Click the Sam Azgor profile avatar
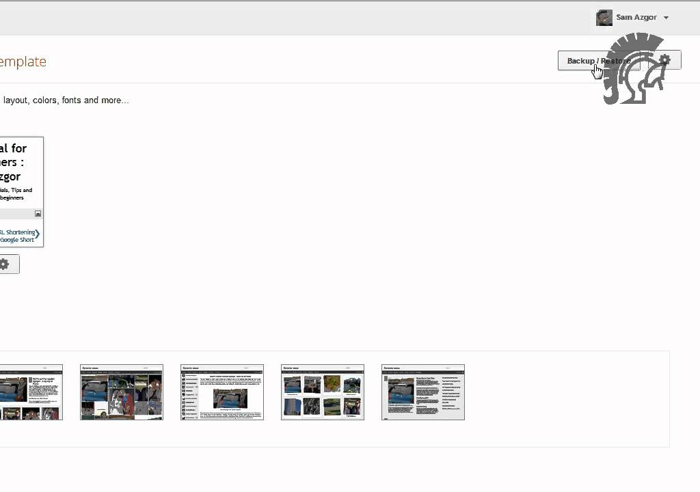This screenshot has width=700, height=492. point(604,18)
